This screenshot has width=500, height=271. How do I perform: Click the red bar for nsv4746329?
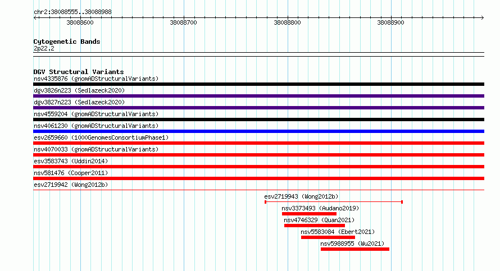[x=315, y=226]
